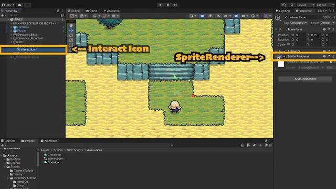Image resolution: width=336 pixels, height=189 pixels.
Task: Select the Move tool in scene toolbar
Action: 71,30
